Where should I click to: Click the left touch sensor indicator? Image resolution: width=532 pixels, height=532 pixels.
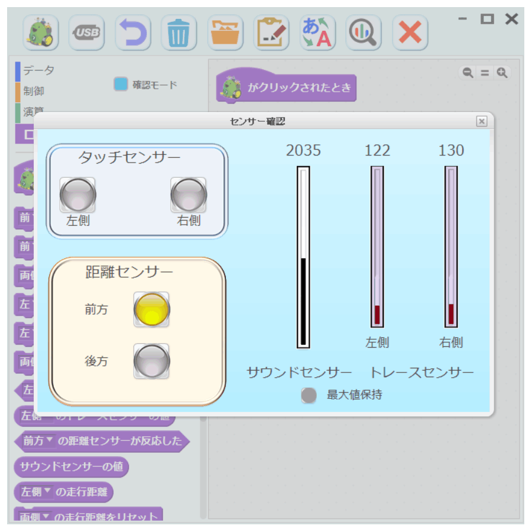tap(78, 195)
